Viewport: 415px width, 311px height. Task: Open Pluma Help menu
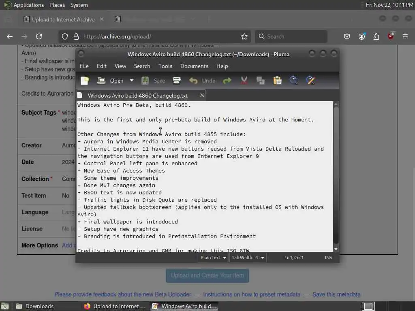click(x=222, y=66)
